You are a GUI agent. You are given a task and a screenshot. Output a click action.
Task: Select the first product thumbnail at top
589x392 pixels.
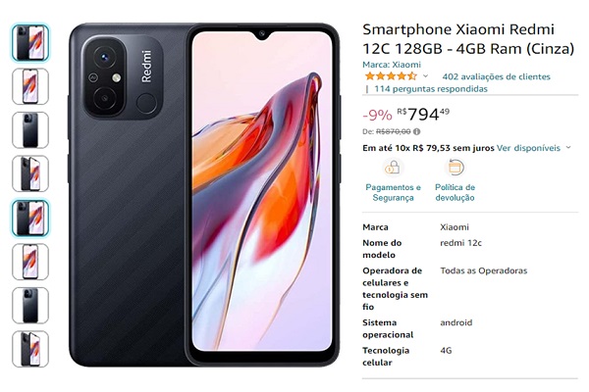tap(30, 42)
